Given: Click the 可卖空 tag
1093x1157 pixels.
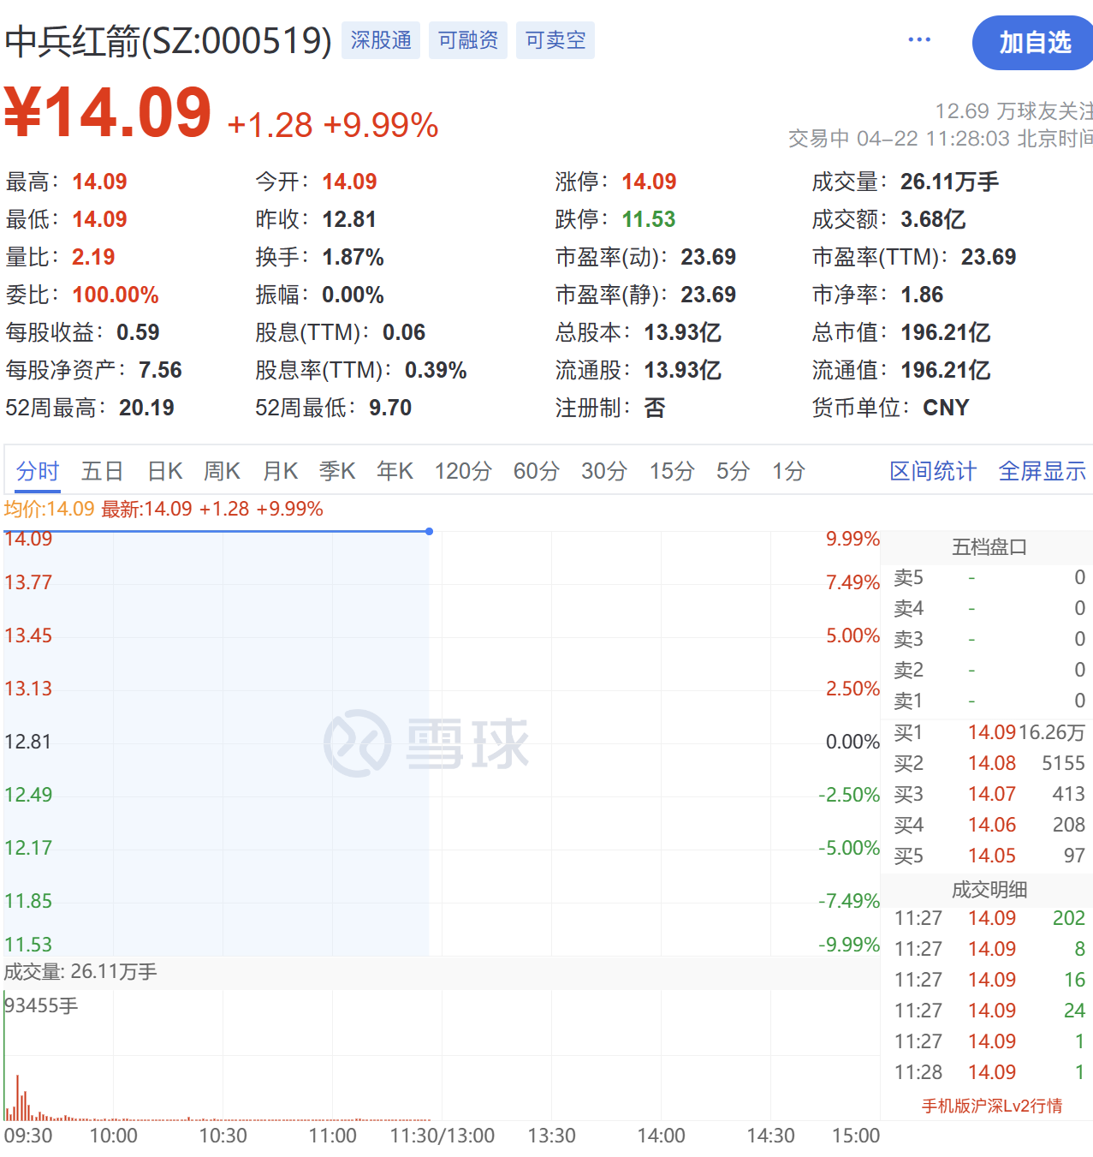Looking at the screenshot, I should (555, 40).
